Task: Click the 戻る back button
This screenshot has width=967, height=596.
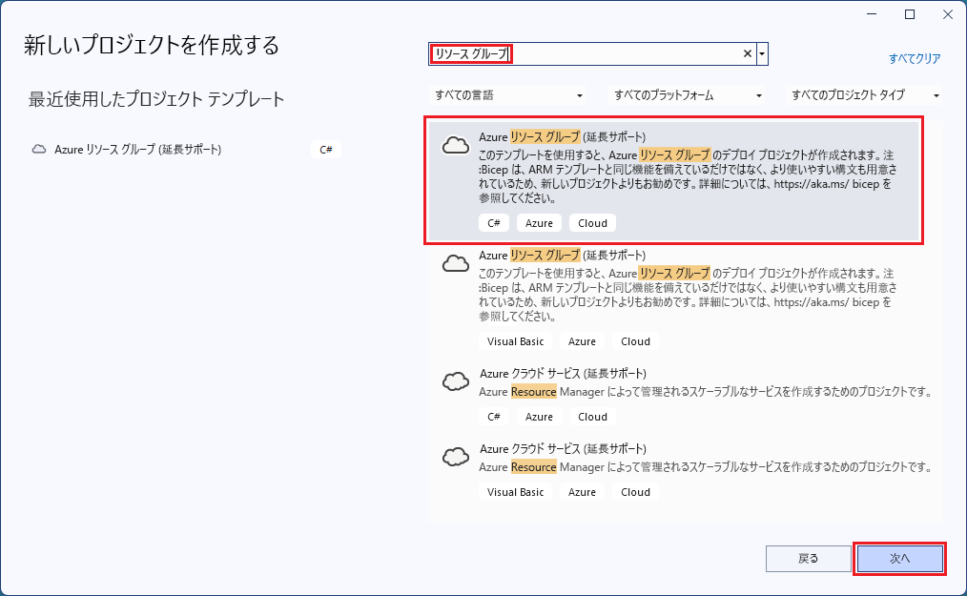Action: point(808,559)
